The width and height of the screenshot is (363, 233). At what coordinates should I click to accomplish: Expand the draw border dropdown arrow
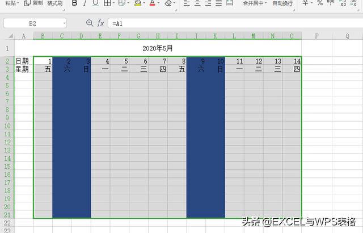pos(128,3)
